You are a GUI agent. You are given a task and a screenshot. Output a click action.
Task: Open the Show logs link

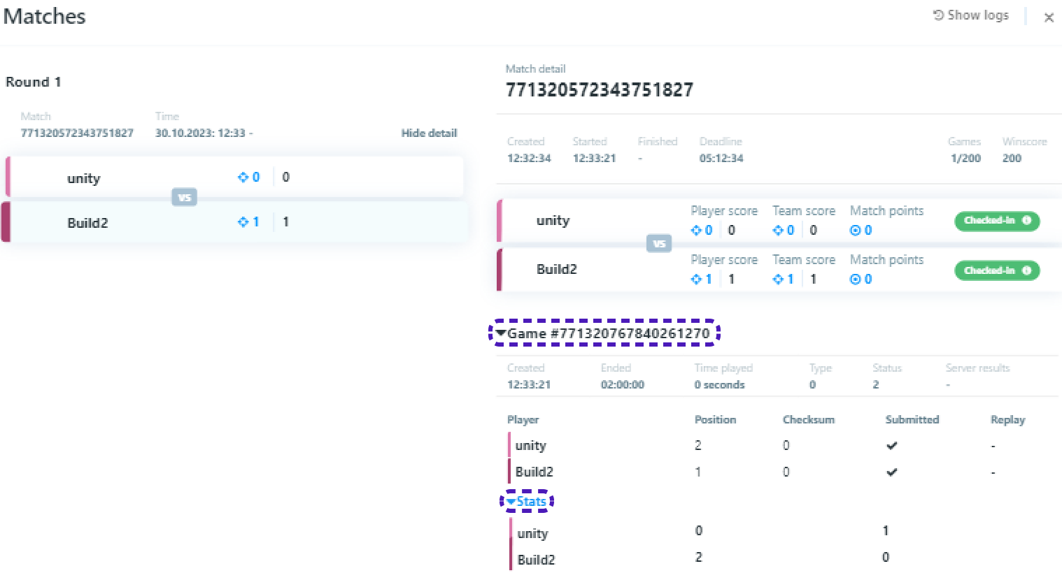(x=977, y=15)
